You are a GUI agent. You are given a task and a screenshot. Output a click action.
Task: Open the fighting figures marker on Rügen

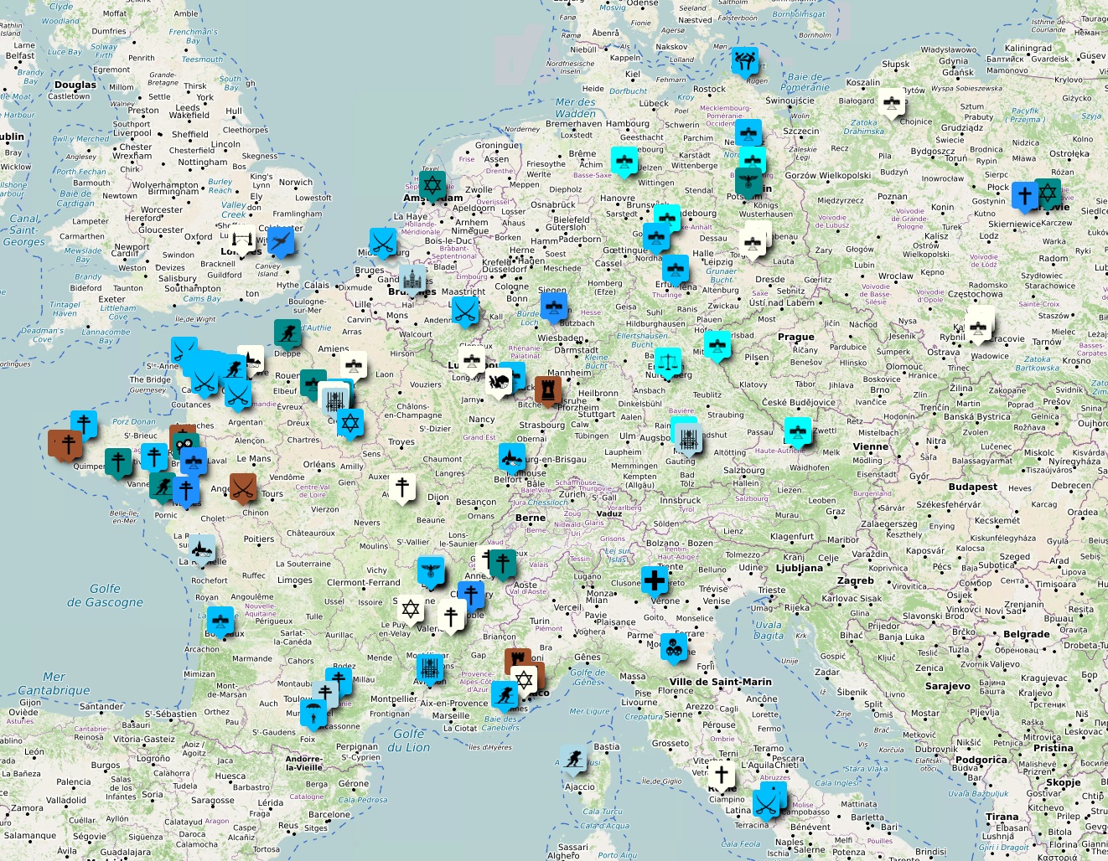point(744,61)
